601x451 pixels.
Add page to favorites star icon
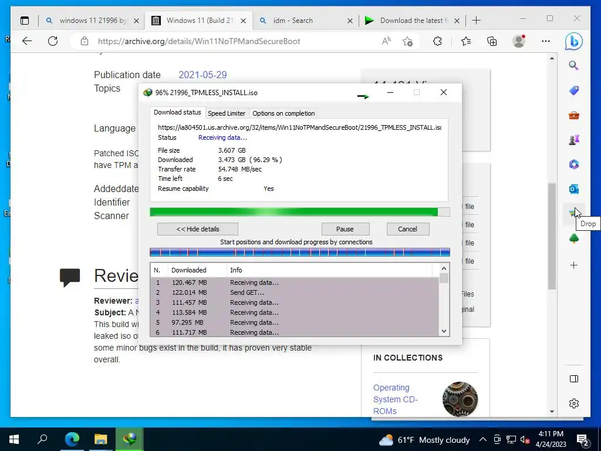click(x=408, y=41)
